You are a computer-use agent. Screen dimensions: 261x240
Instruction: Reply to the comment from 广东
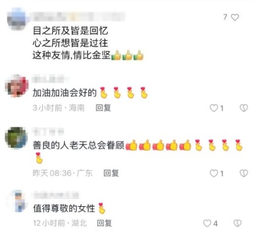pyautogui.click(x=111, y=173)
